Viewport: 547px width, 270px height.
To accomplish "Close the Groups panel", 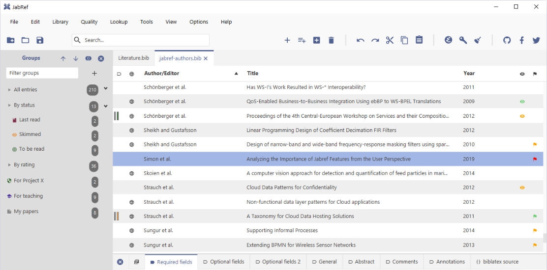I will (x=101, y=58).
